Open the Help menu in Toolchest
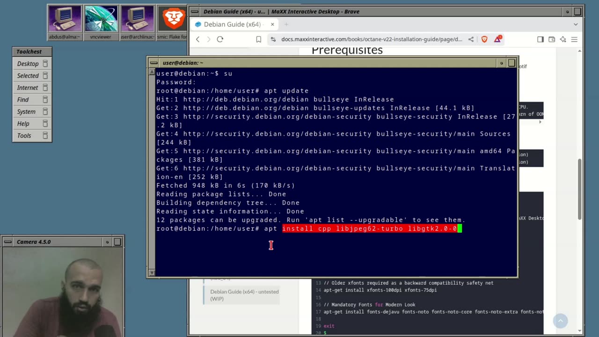This screenshot has height=337, width=599. coord(32,124)
